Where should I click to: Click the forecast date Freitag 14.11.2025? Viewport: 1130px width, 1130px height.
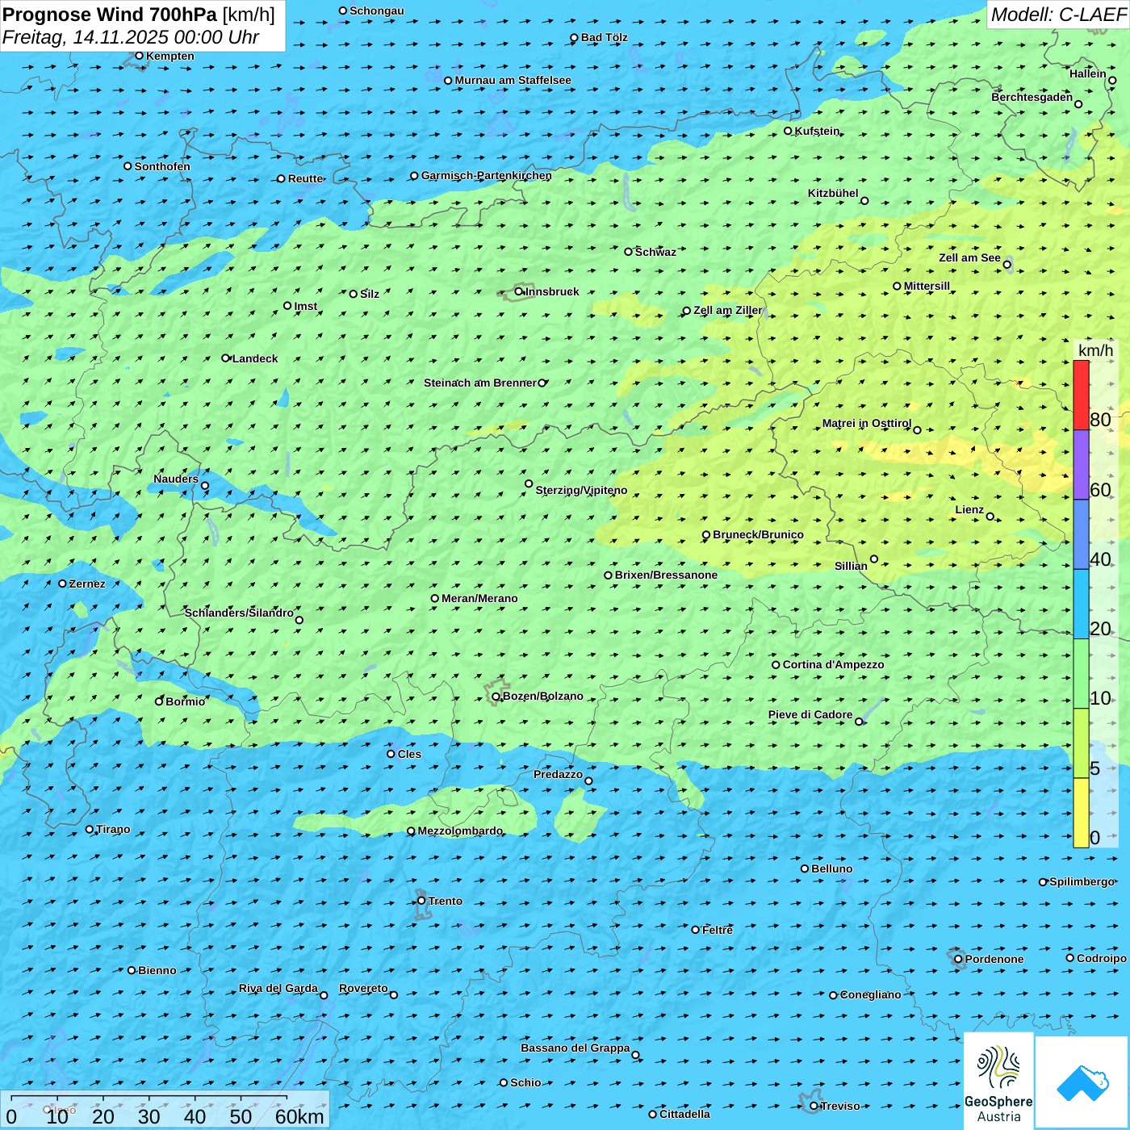coord(131,37)
